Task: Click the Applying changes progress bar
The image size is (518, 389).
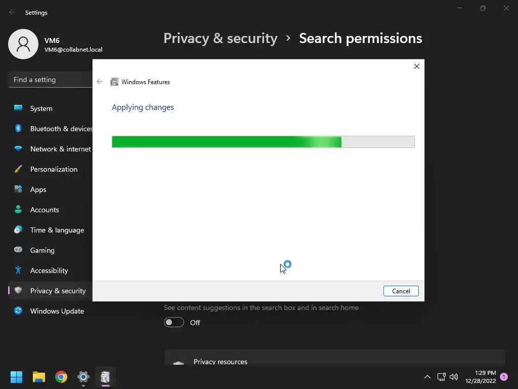Action: [263, 142]
